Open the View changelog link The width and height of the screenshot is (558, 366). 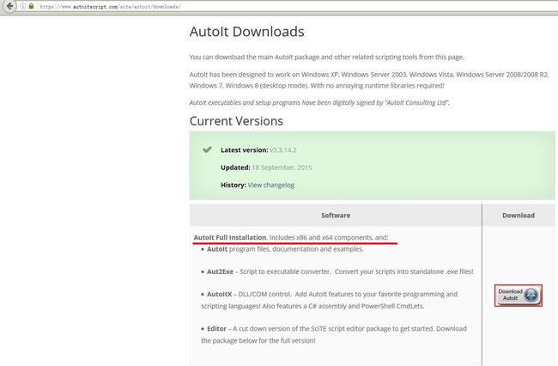point(270,185)
